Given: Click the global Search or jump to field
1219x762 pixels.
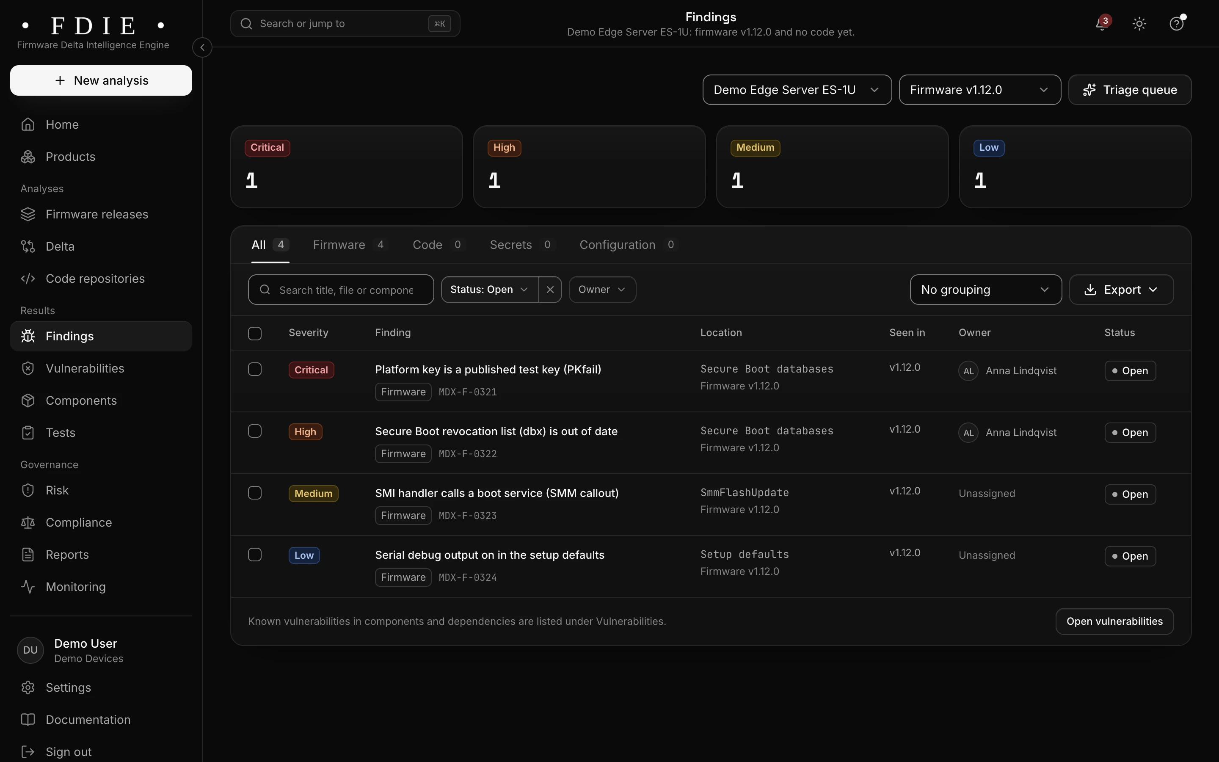Looking at the screenshot, I should pos(345,24).
